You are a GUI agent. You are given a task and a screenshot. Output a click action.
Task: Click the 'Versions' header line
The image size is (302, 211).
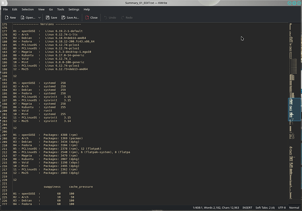click(47, 24)
